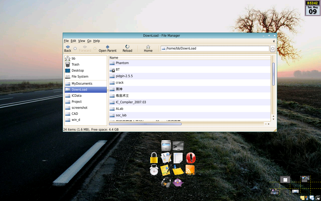This screenshot has height=201, width=321.
Task: Reload the current folder view
Action: (x=127, y=48)
